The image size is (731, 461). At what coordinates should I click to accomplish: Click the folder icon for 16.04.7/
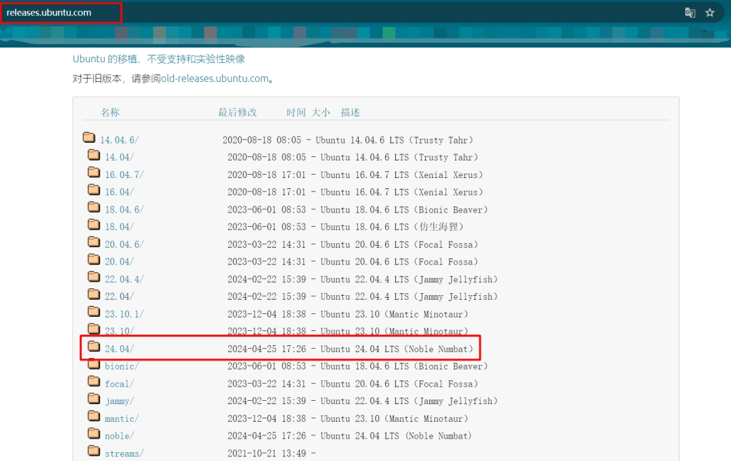click(x=93, y=172)
